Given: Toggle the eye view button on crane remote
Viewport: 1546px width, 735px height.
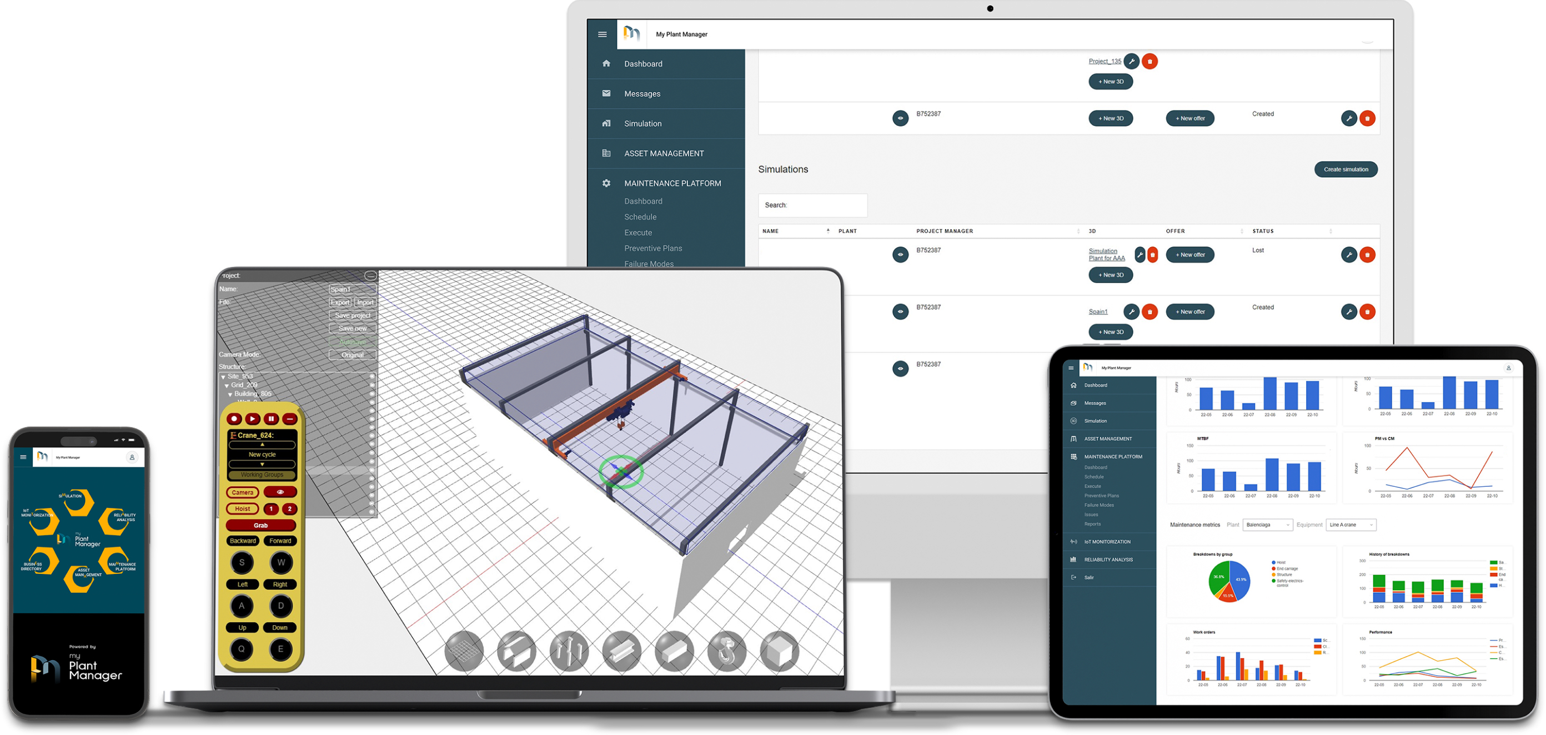Looking at the screenshot, I should pyautogui.click(x=280, y=492).
